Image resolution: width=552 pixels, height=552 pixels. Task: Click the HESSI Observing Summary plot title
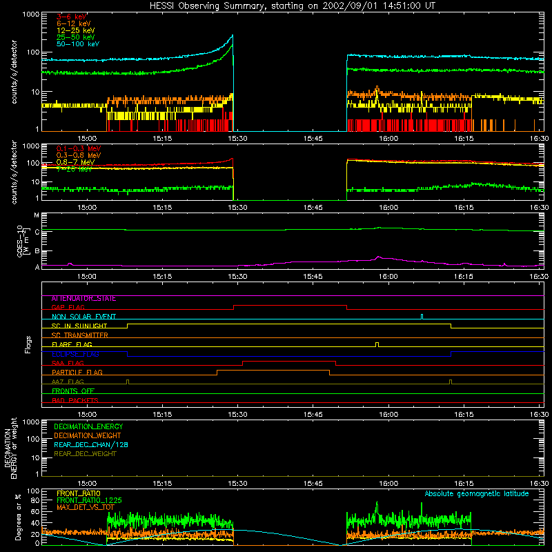(x=292, y=6)
